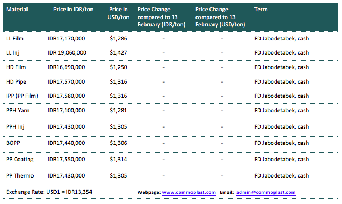Select the IDR 19,060,000 price cell
The height and width of the screenshot is (204, 342).
point(67,53)
